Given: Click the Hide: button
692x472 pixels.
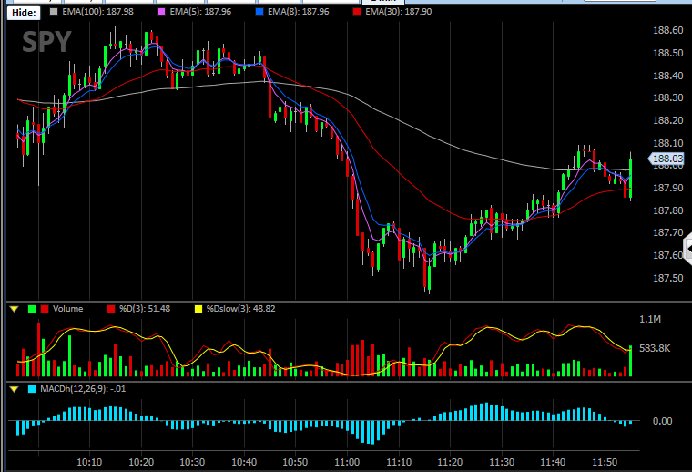Looking at the screenshot, I should tap(24, 13).
